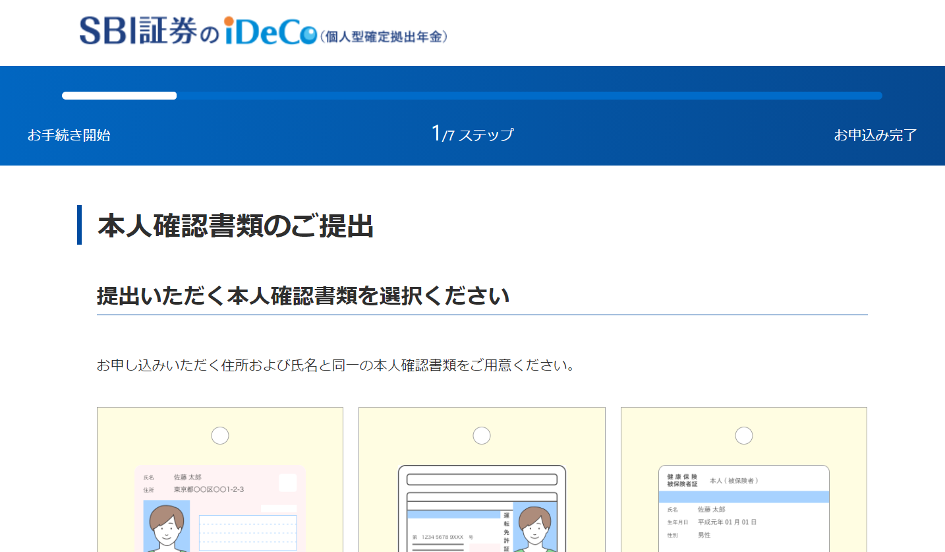945x552 pixels.
Task: Click the health insurance card illustration
Action: (743, 508)
